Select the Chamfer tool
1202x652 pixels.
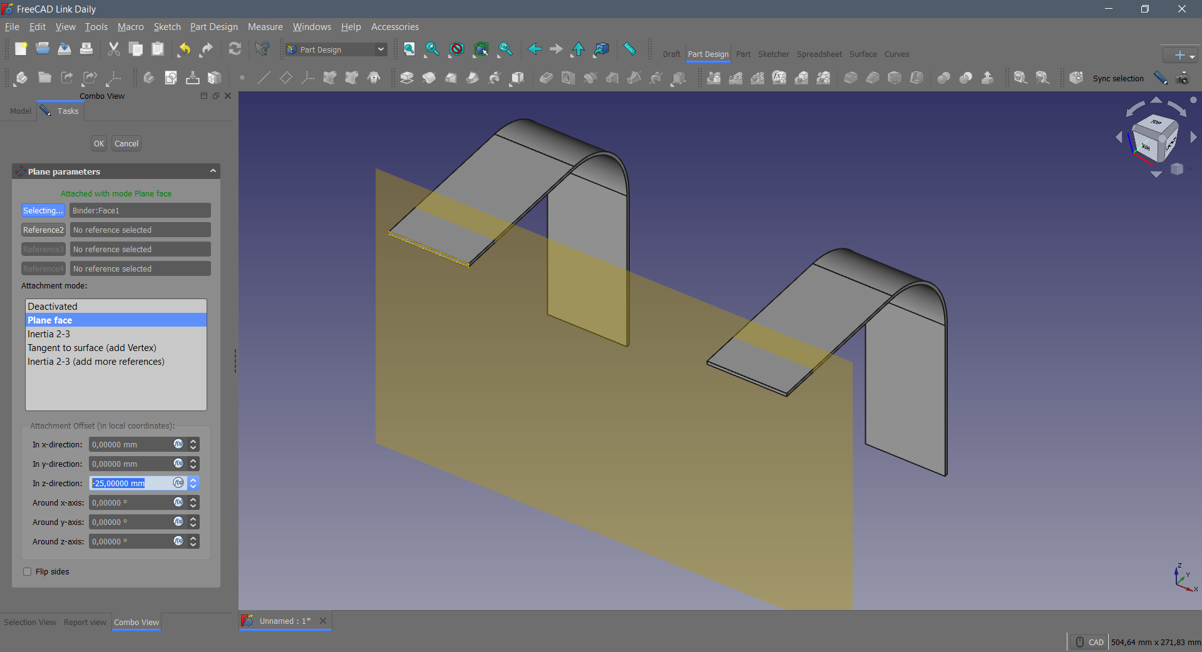[873, 78]
